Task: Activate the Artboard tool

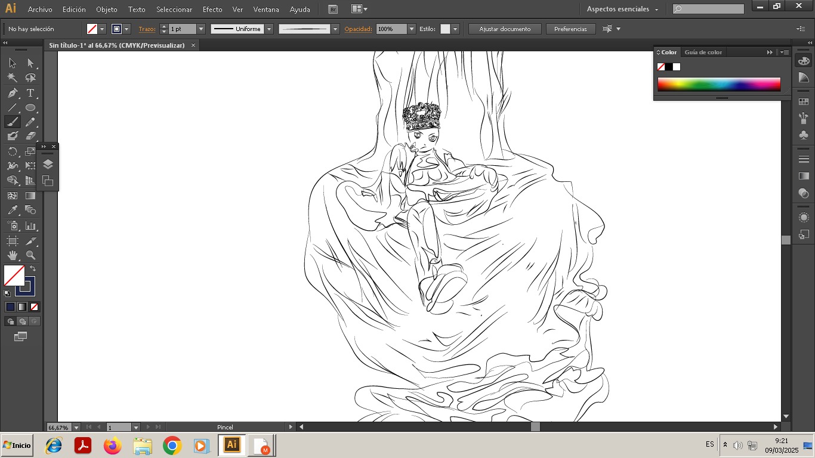Action: (13, 241)
